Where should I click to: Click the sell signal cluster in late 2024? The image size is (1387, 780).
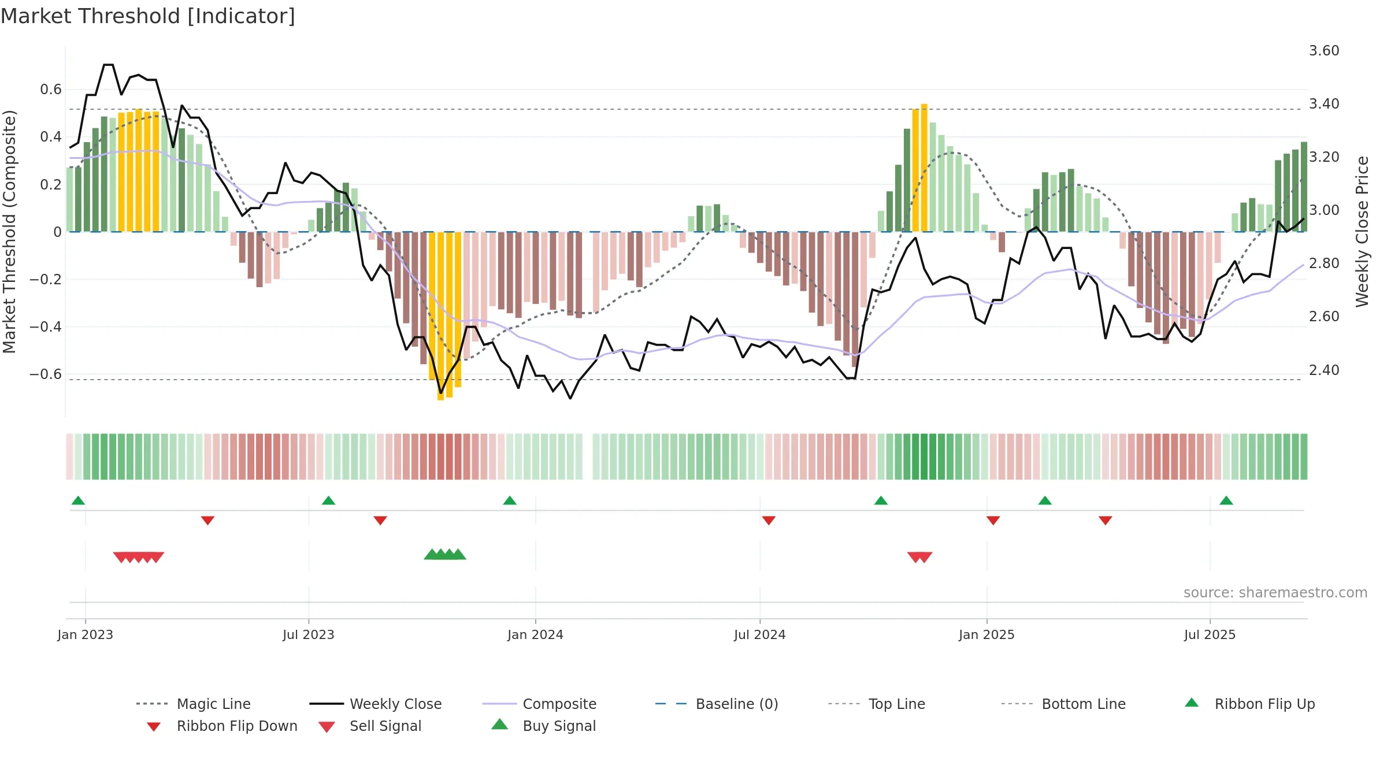pos(919,557)
